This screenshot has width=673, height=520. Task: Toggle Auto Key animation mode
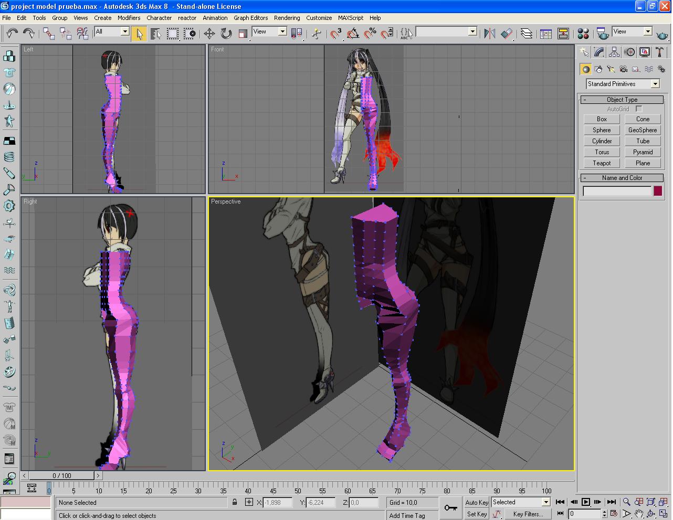(x=477, y=502)
